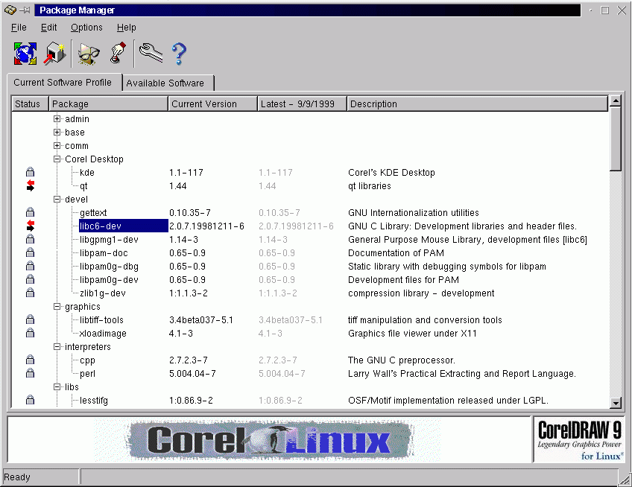Screen dimensions: 632x487
Task: Click the globe update profile toolbar icon
Action: pos(25,54)
